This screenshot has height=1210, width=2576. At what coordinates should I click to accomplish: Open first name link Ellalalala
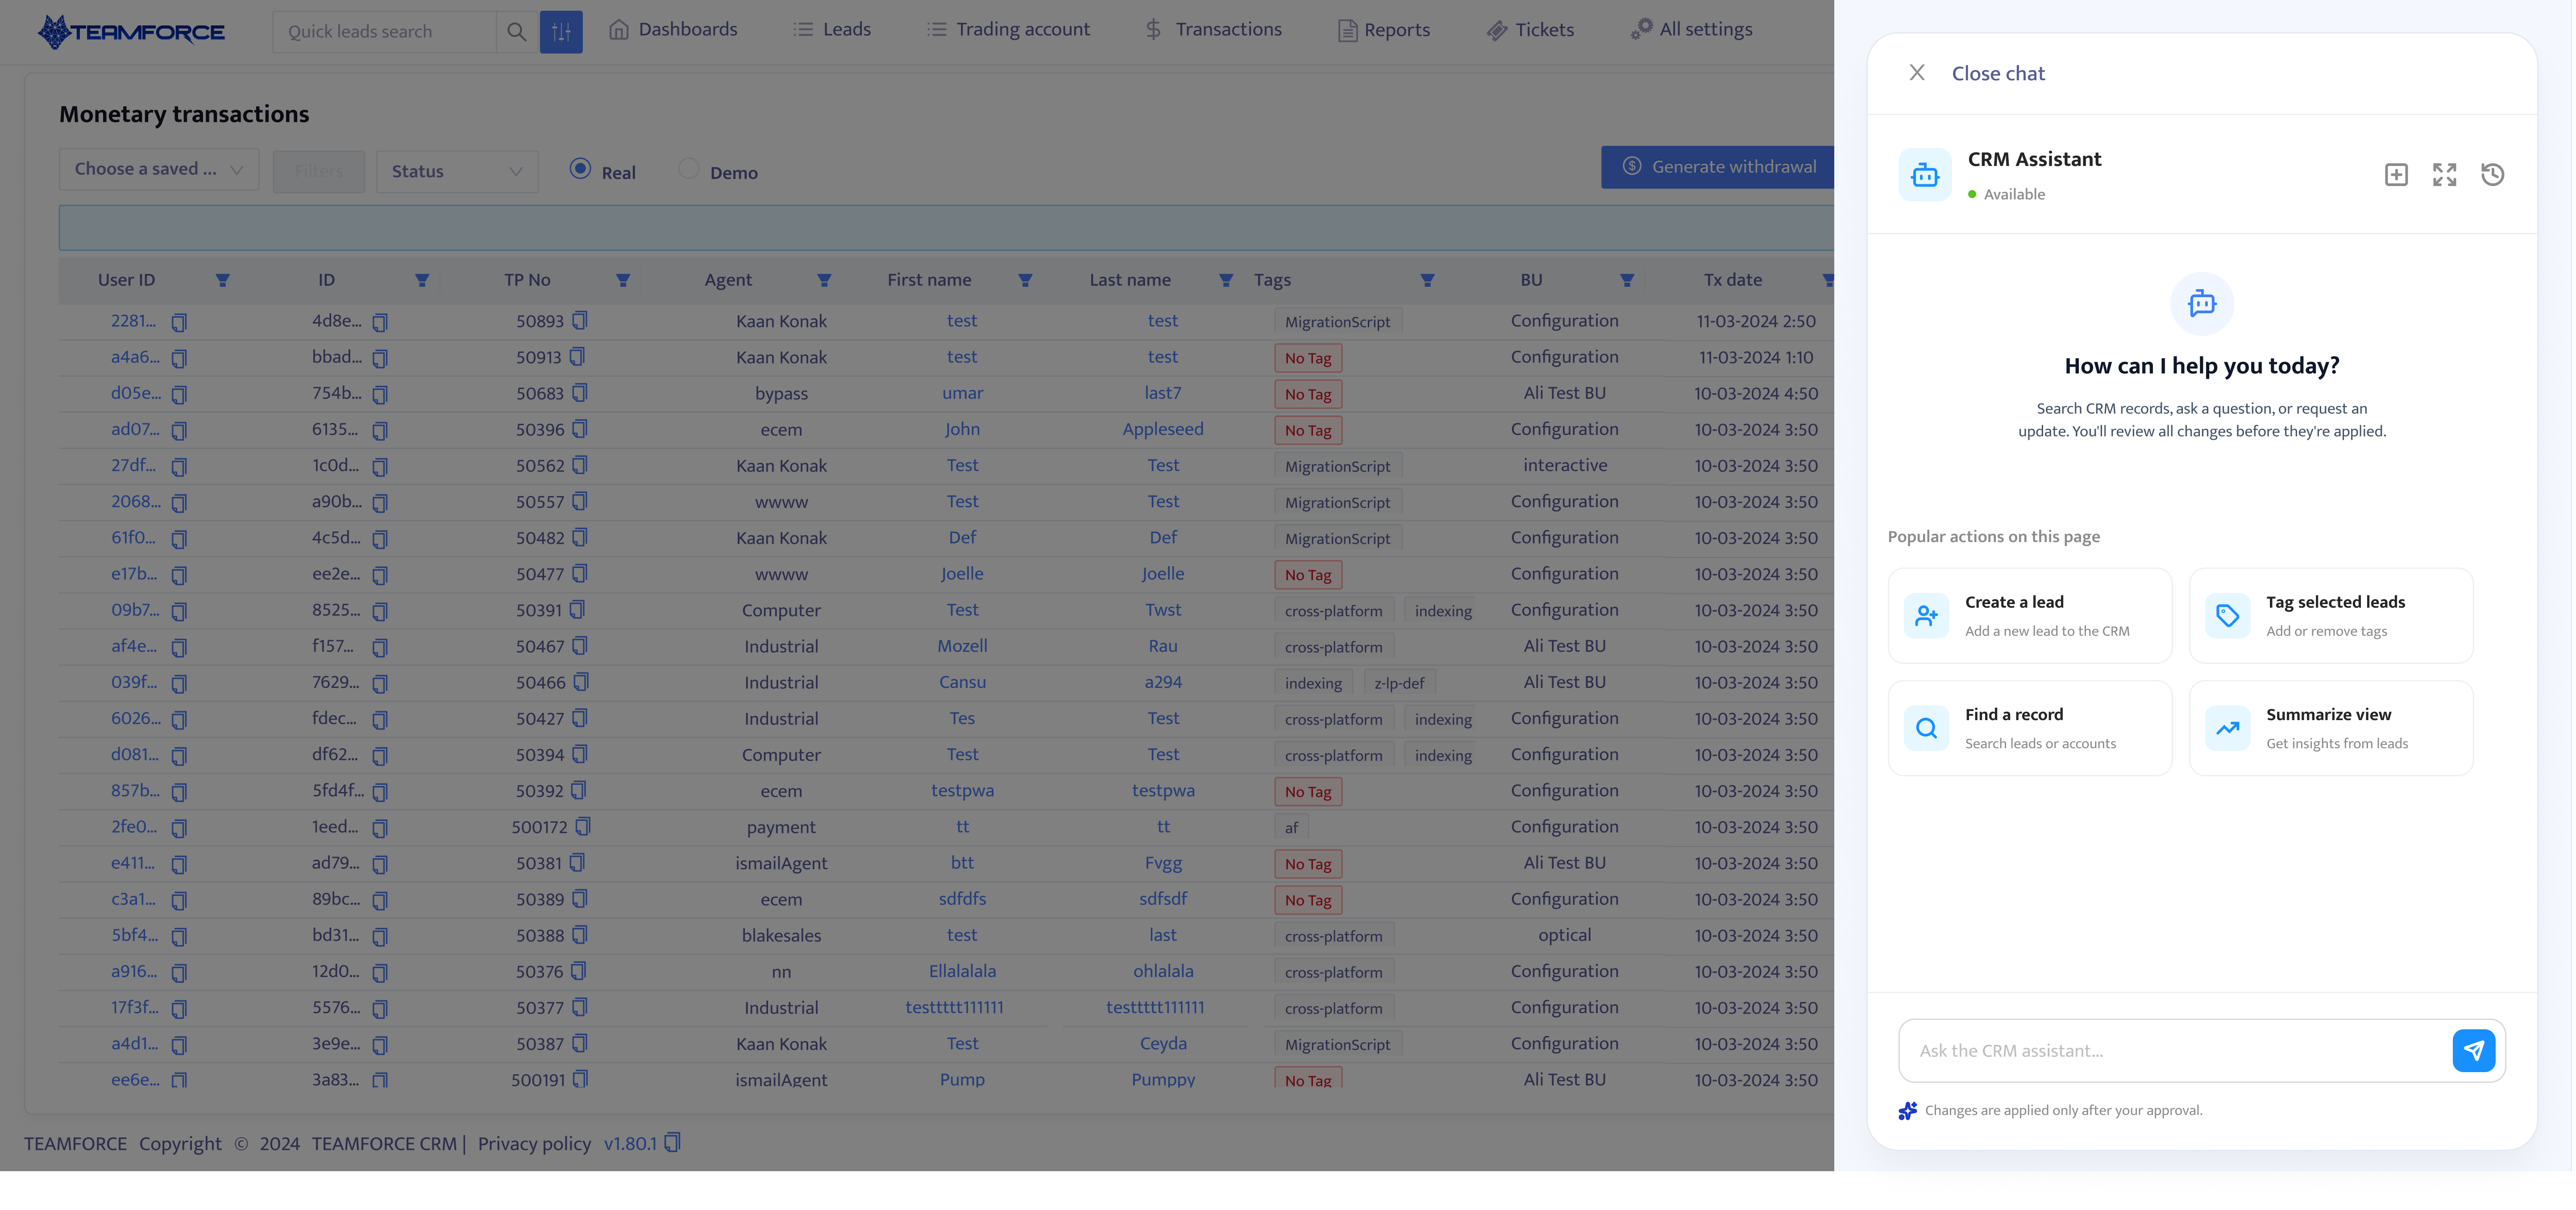point(962,972)
